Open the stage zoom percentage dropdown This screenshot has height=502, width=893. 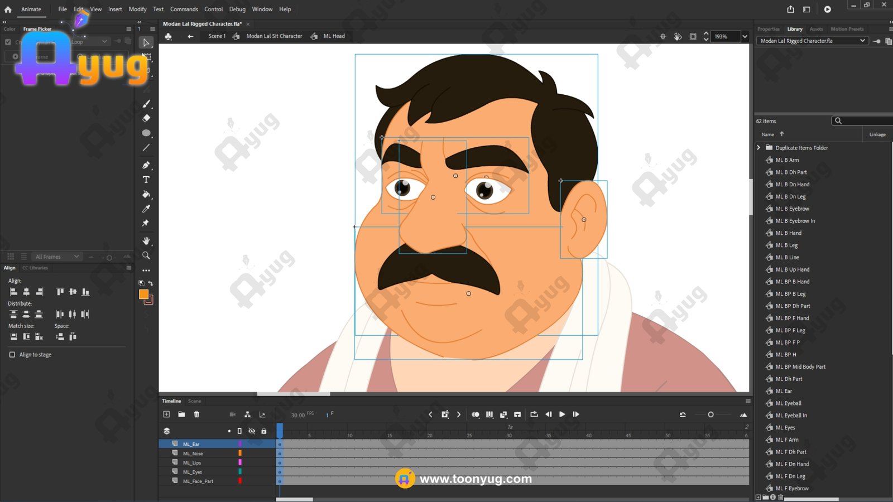coord(745,36)
